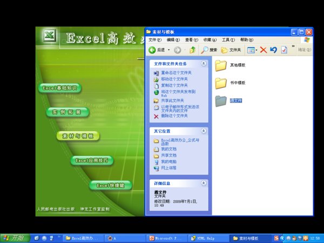Click the 其他模板 folder name text
The image size is (324, 243).
tap(238, 65)
